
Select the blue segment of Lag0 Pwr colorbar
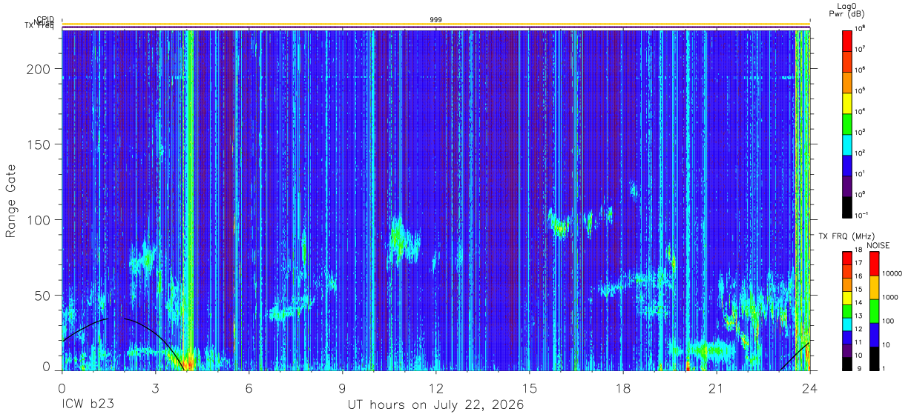847,164
